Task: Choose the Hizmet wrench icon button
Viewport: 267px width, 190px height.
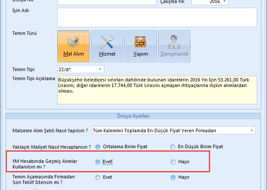Action: (107, 46)
